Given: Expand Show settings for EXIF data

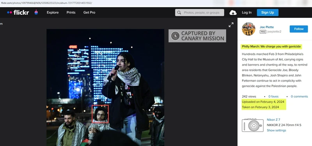Looking at the screenshot, I should point(277,130).
